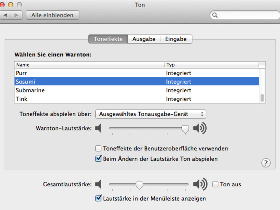Click the low-volume speaker icon beside Warnton-Lautstärke
This screenshot has height=210, width=280.
coord(98,128)
